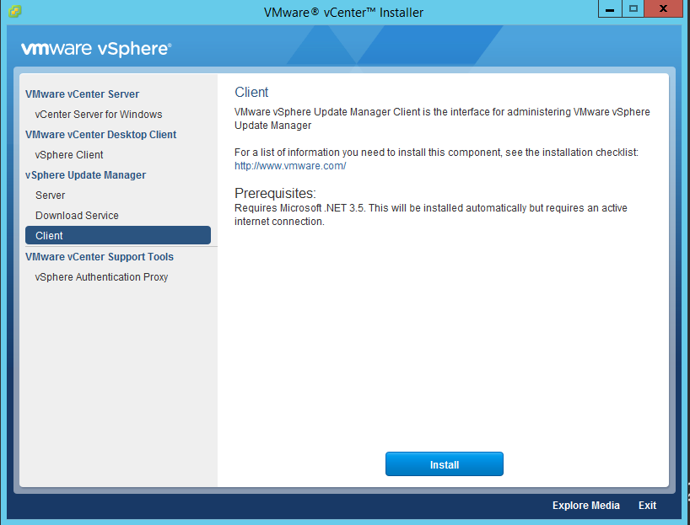This screenshot has width=690, height=525.
Task: Open the http://www.vmware.com/ checklist link
Action: point(290,166)
